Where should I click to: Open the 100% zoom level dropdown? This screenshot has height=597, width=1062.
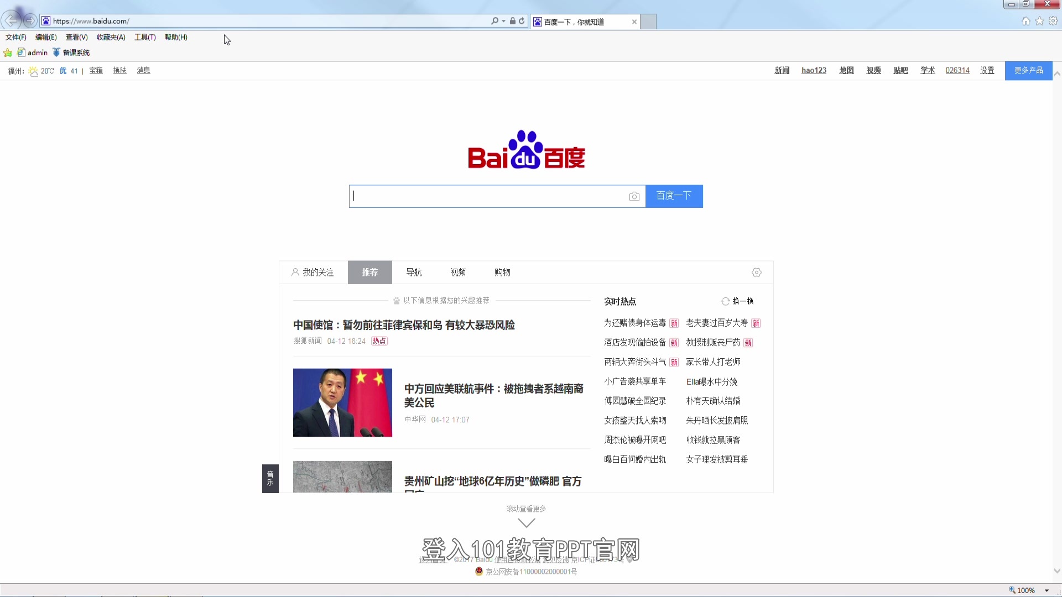click(1047, 590)
